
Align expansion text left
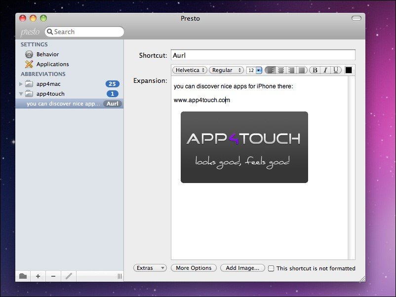pyautogui.click(x=270, y=70)
